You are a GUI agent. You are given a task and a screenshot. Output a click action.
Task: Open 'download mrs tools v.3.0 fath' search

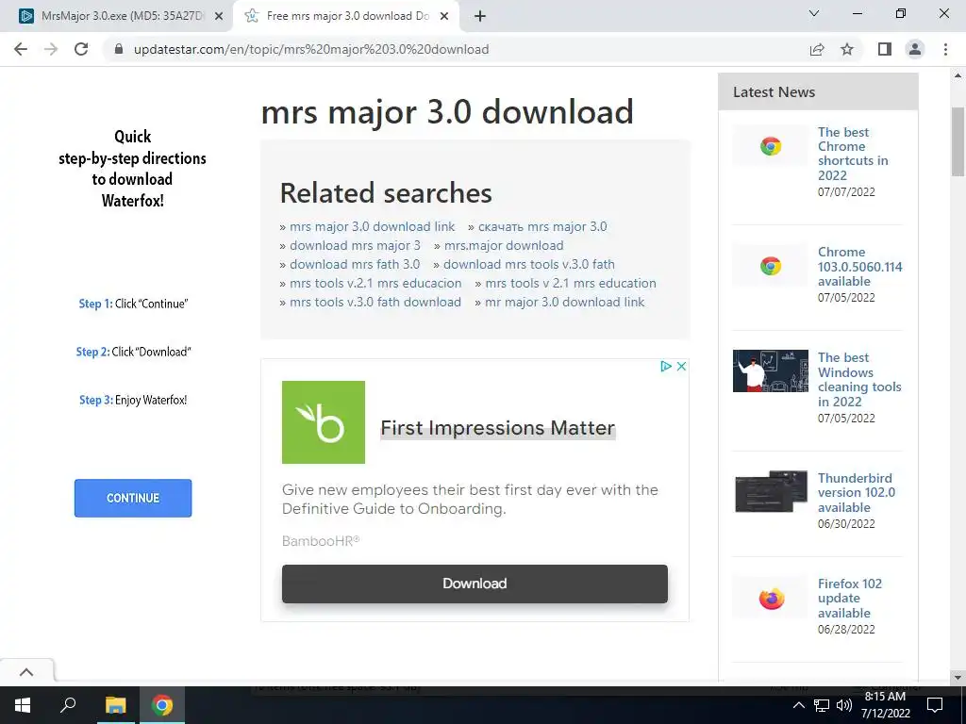point(529,264)
